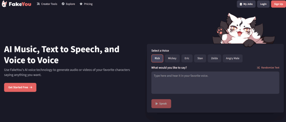Click the Creator Tools wrench icon
Viewport: 286px width, 122px height.
click(38, 4)
